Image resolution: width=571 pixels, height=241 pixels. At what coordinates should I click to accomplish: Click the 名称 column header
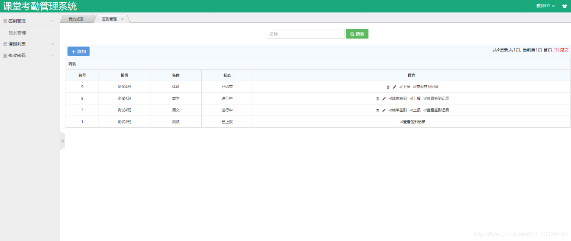pos(176,75)
